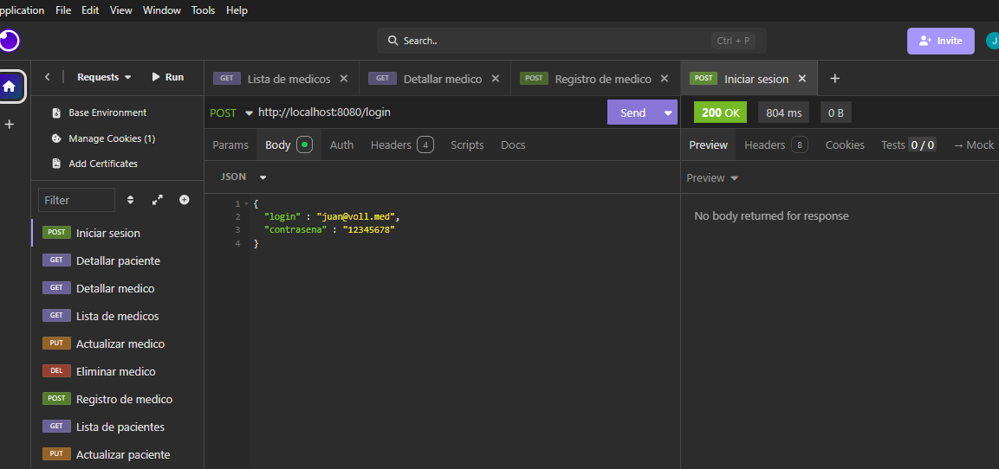Switch to the Params tab
999x469 pixels.
[230, 145]
